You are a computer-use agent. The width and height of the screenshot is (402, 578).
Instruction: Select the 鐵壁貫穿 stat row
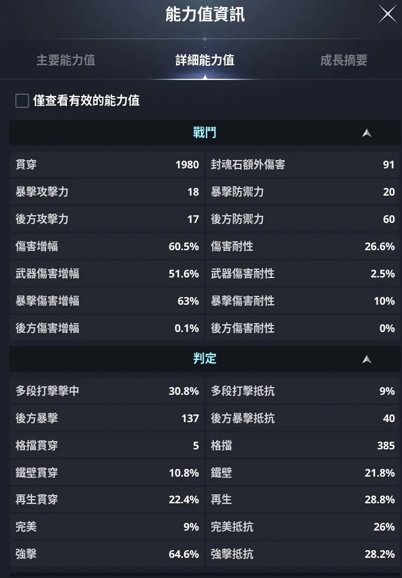107,473
